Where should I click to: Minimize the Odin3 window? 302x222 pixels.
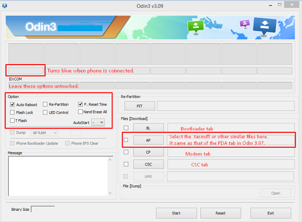270,5
